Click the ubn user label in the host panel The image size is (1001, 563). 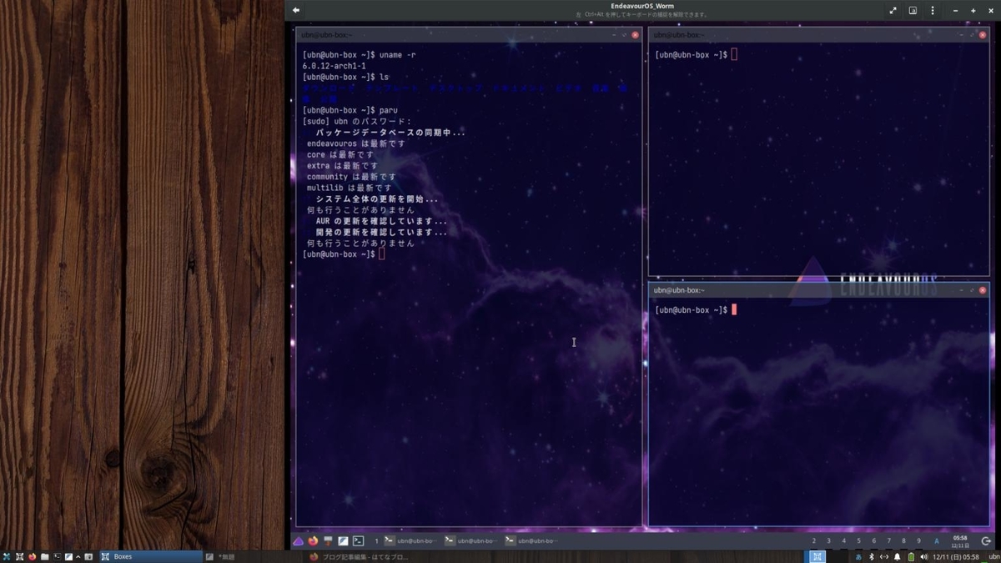pyautogui.click(x=993, y=556)
